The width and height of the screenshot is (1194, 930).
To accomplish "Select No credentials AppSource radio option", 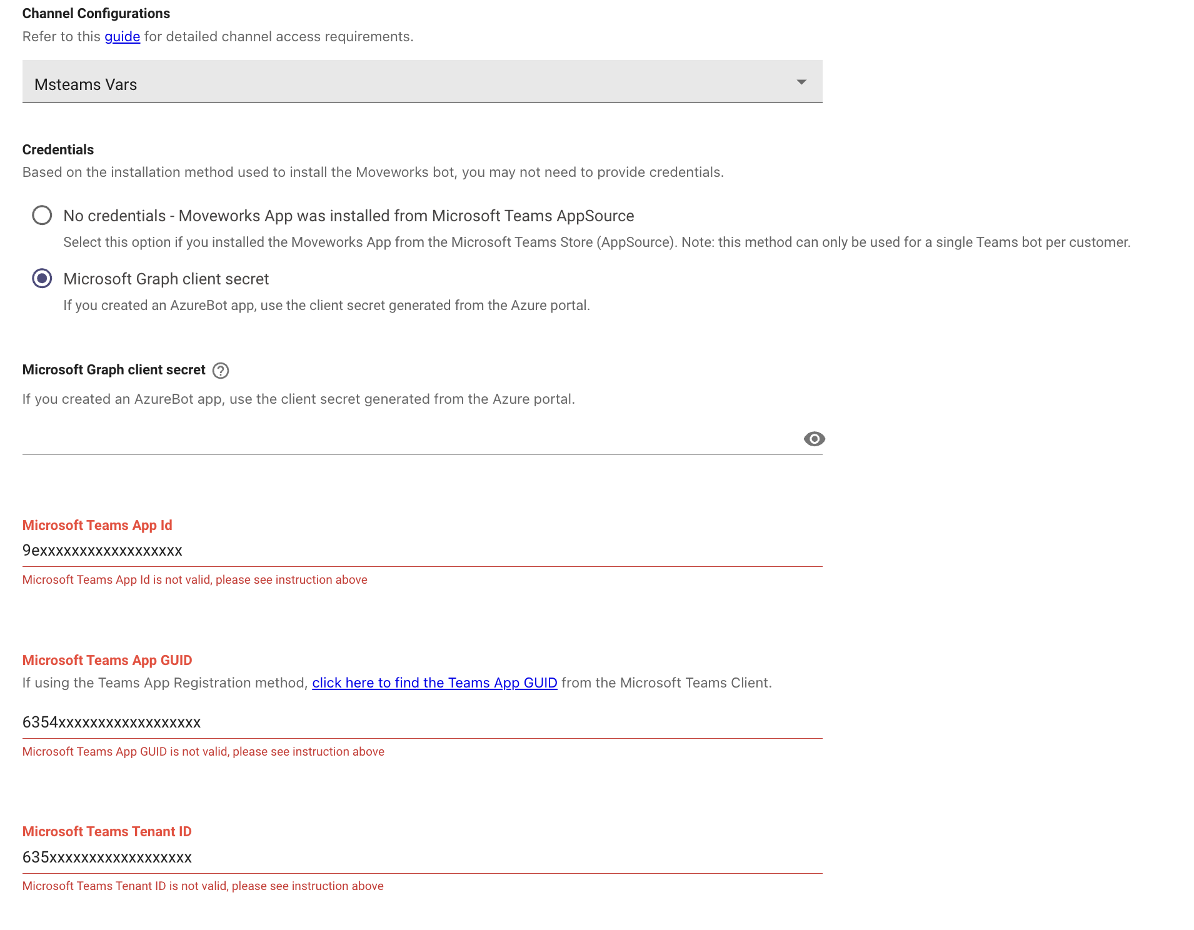I will pos(42,216).
